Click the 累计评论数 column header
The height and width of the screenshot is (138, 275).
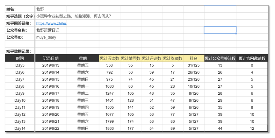pyautogui.click(x=152, y=58)
